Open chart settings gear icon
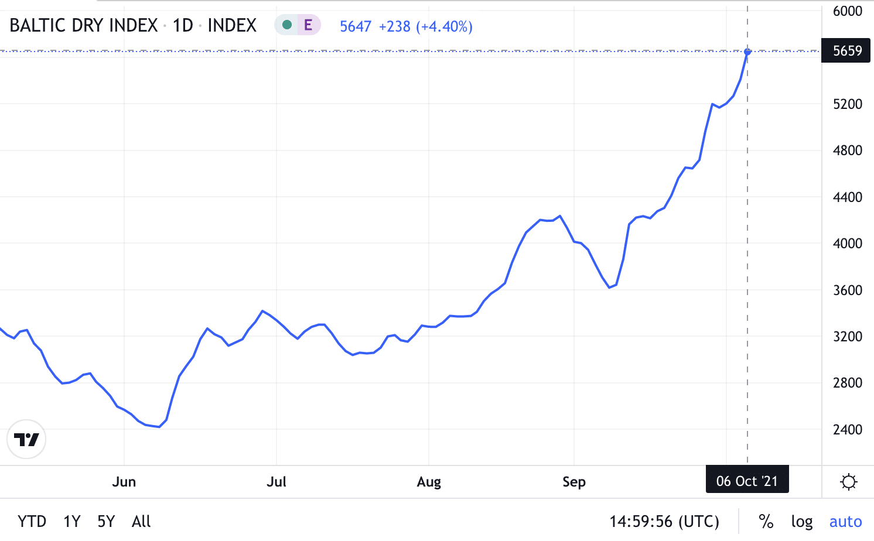 tap(848, 482)
